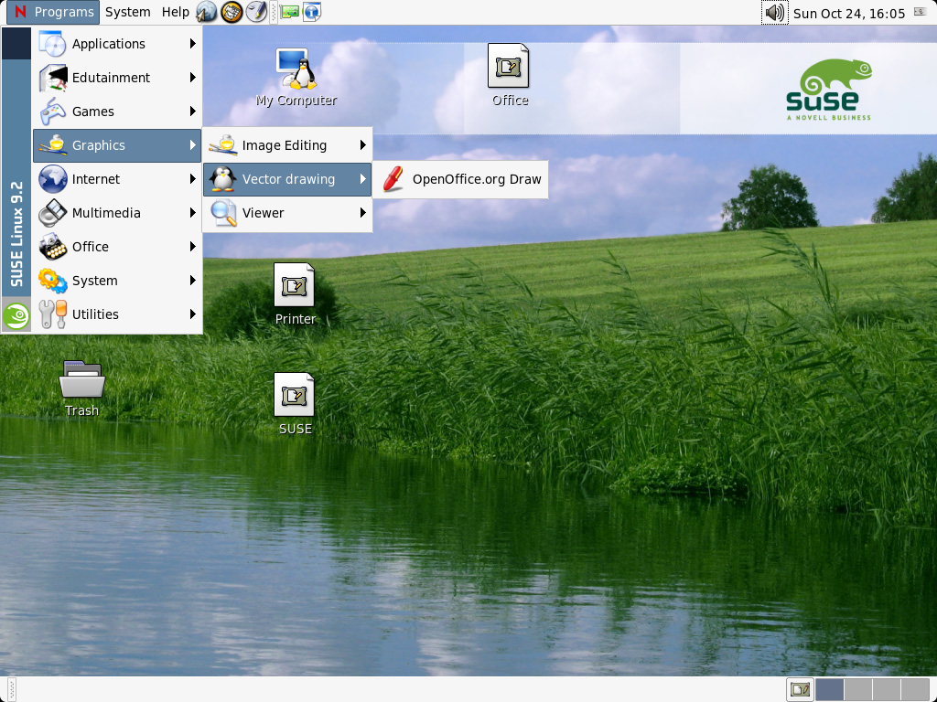Open the Trash desktop icon
Screen dimensions: 937x702
pyautogui.click(x=81, y=388)
